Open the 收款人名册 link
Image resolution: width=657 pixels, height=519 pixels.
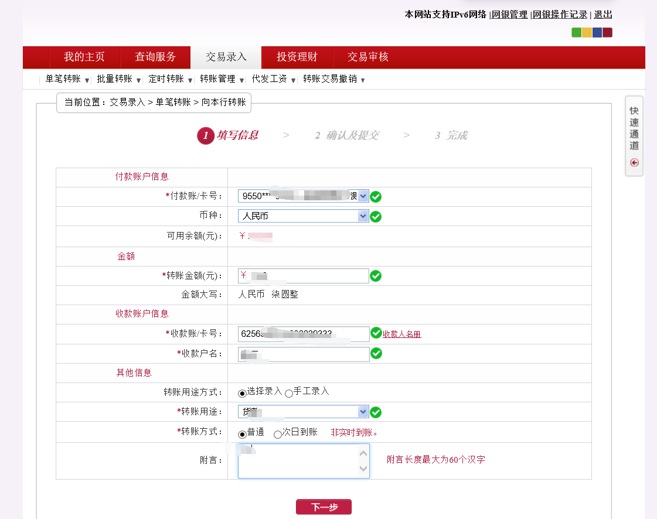point(401,334)
